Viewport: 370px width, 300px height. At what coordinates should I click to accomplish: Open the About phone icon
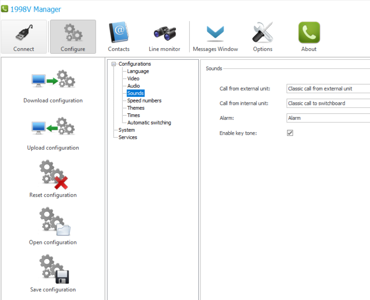click(x=309, y=33)
